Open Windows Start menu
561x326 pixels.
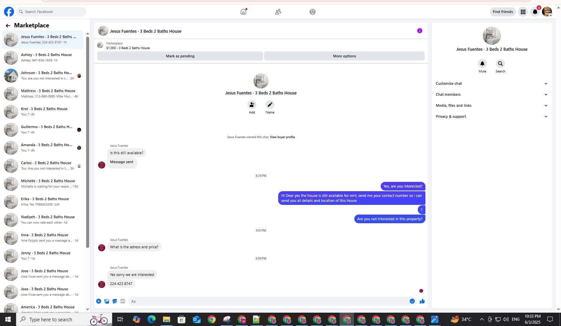(x=8, y=319)
